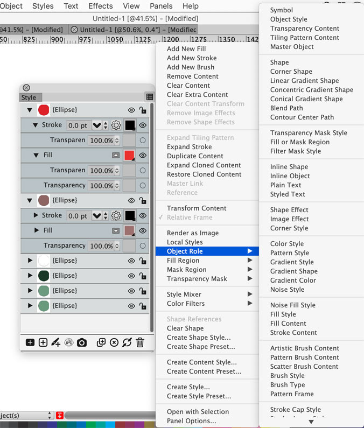Open the Style panel options menu icon
Image resolution: width=364 pixels, height=428 pixels.
149,97
